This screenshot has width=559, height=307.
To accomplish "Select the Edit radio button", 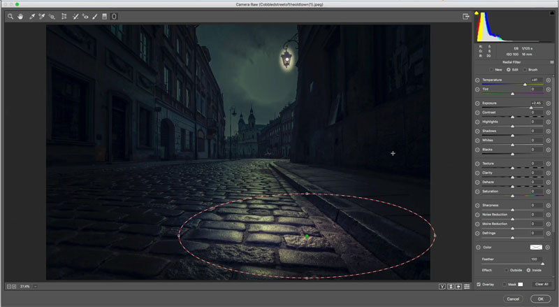I will click(509, 70).
